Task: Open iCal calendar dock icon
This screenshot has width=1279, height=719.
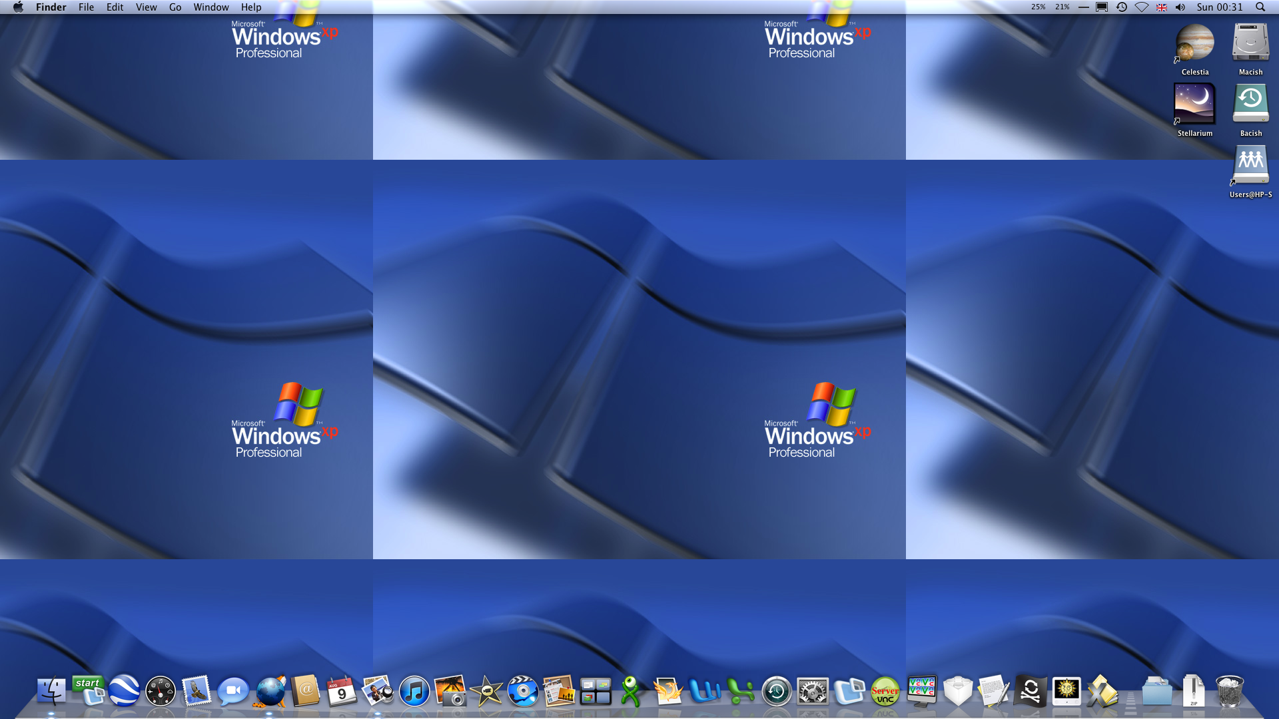Action: coord(342,692)
